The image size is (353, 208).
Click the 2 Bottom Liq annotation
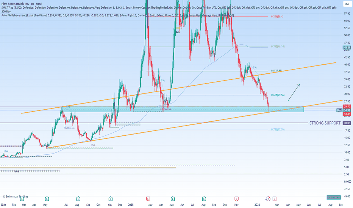click(69, 128)
